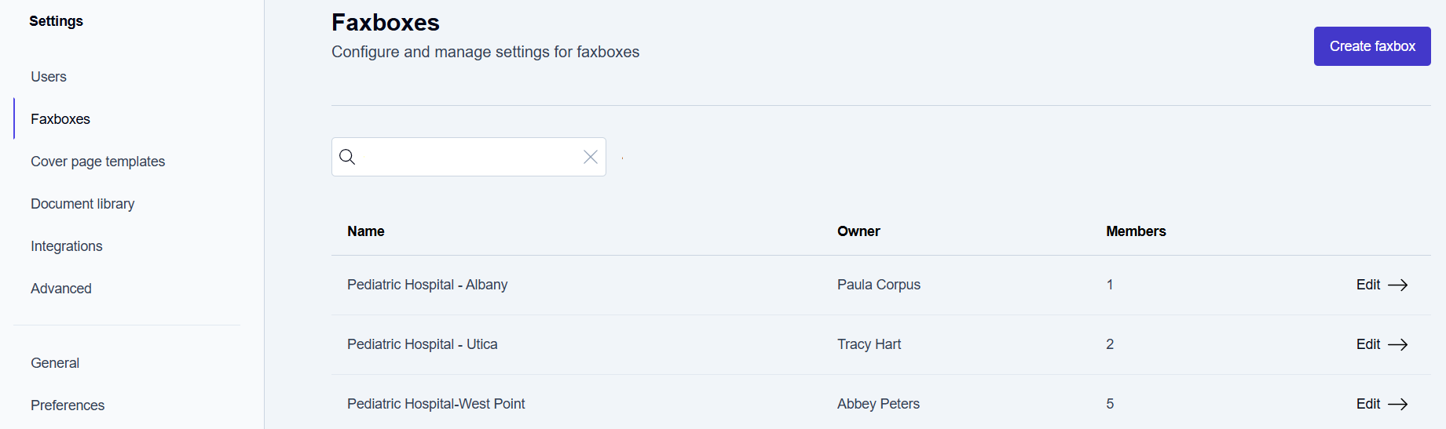The image size is (1446, 429).
Task: Open Advanced settings
Action: pyautogui.click(x=61, y=289)
